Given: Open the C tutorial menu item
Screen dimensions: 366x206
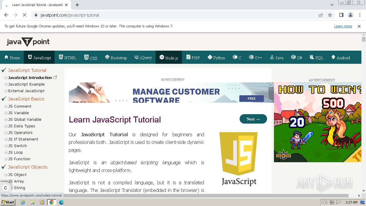Looking at the screenshot, I should (x=237, y=58).
